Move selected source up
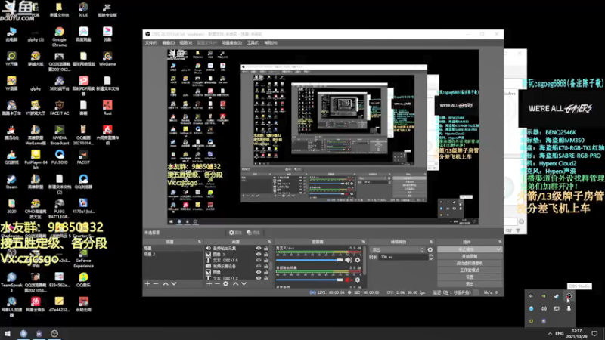The width and height of the screenshot is (605, 340). 236,284
